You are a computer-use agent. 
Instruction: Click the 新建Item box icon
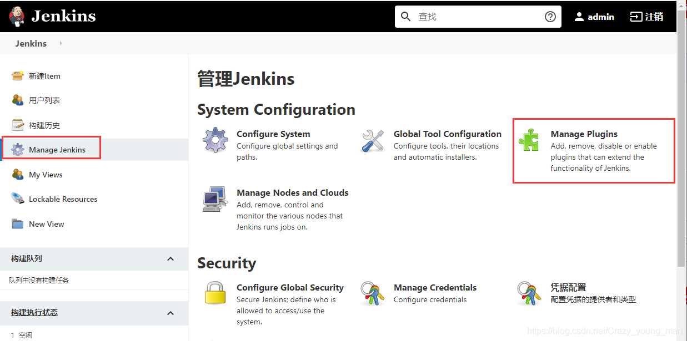click(18, 76)
